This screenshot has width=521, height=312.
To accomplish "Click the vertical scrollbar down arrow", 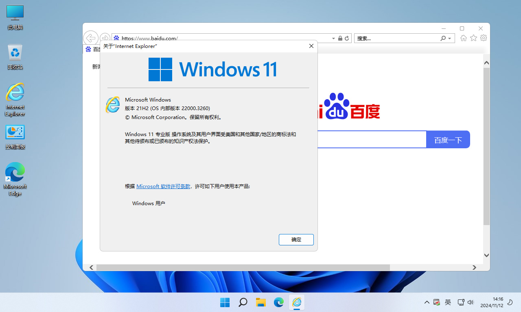I will [x=486, y=255].
